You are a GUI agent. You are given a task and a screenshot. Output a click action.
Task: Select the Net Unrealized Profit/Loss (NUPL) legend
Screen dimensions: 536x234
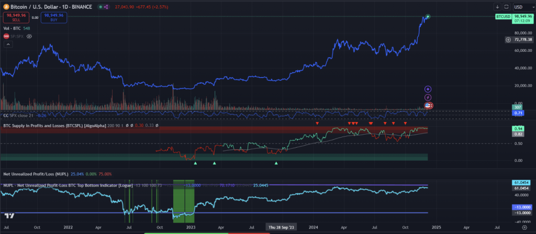35,173
